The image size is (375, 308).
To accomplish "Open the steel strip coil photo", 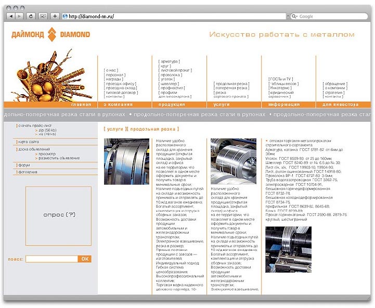I will point(126,161).
